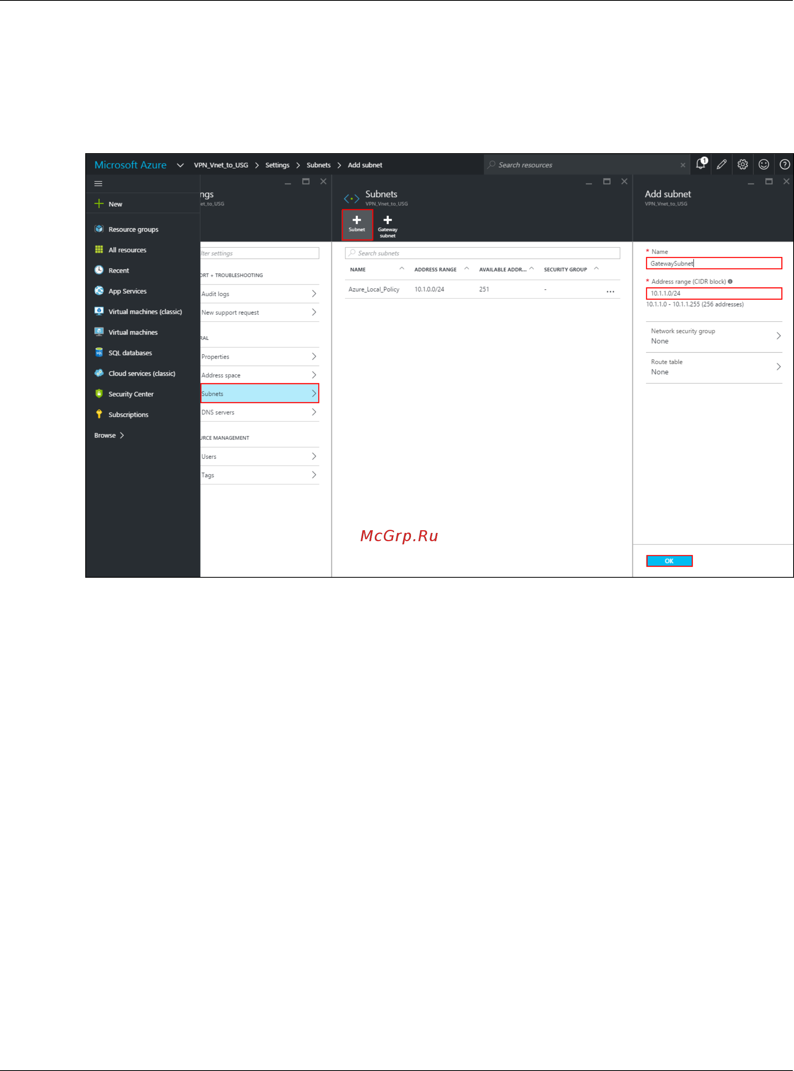Click the pencil edit dashboard icon
The height and width of the screenshot is (1071, 794).
pos(722,165)
